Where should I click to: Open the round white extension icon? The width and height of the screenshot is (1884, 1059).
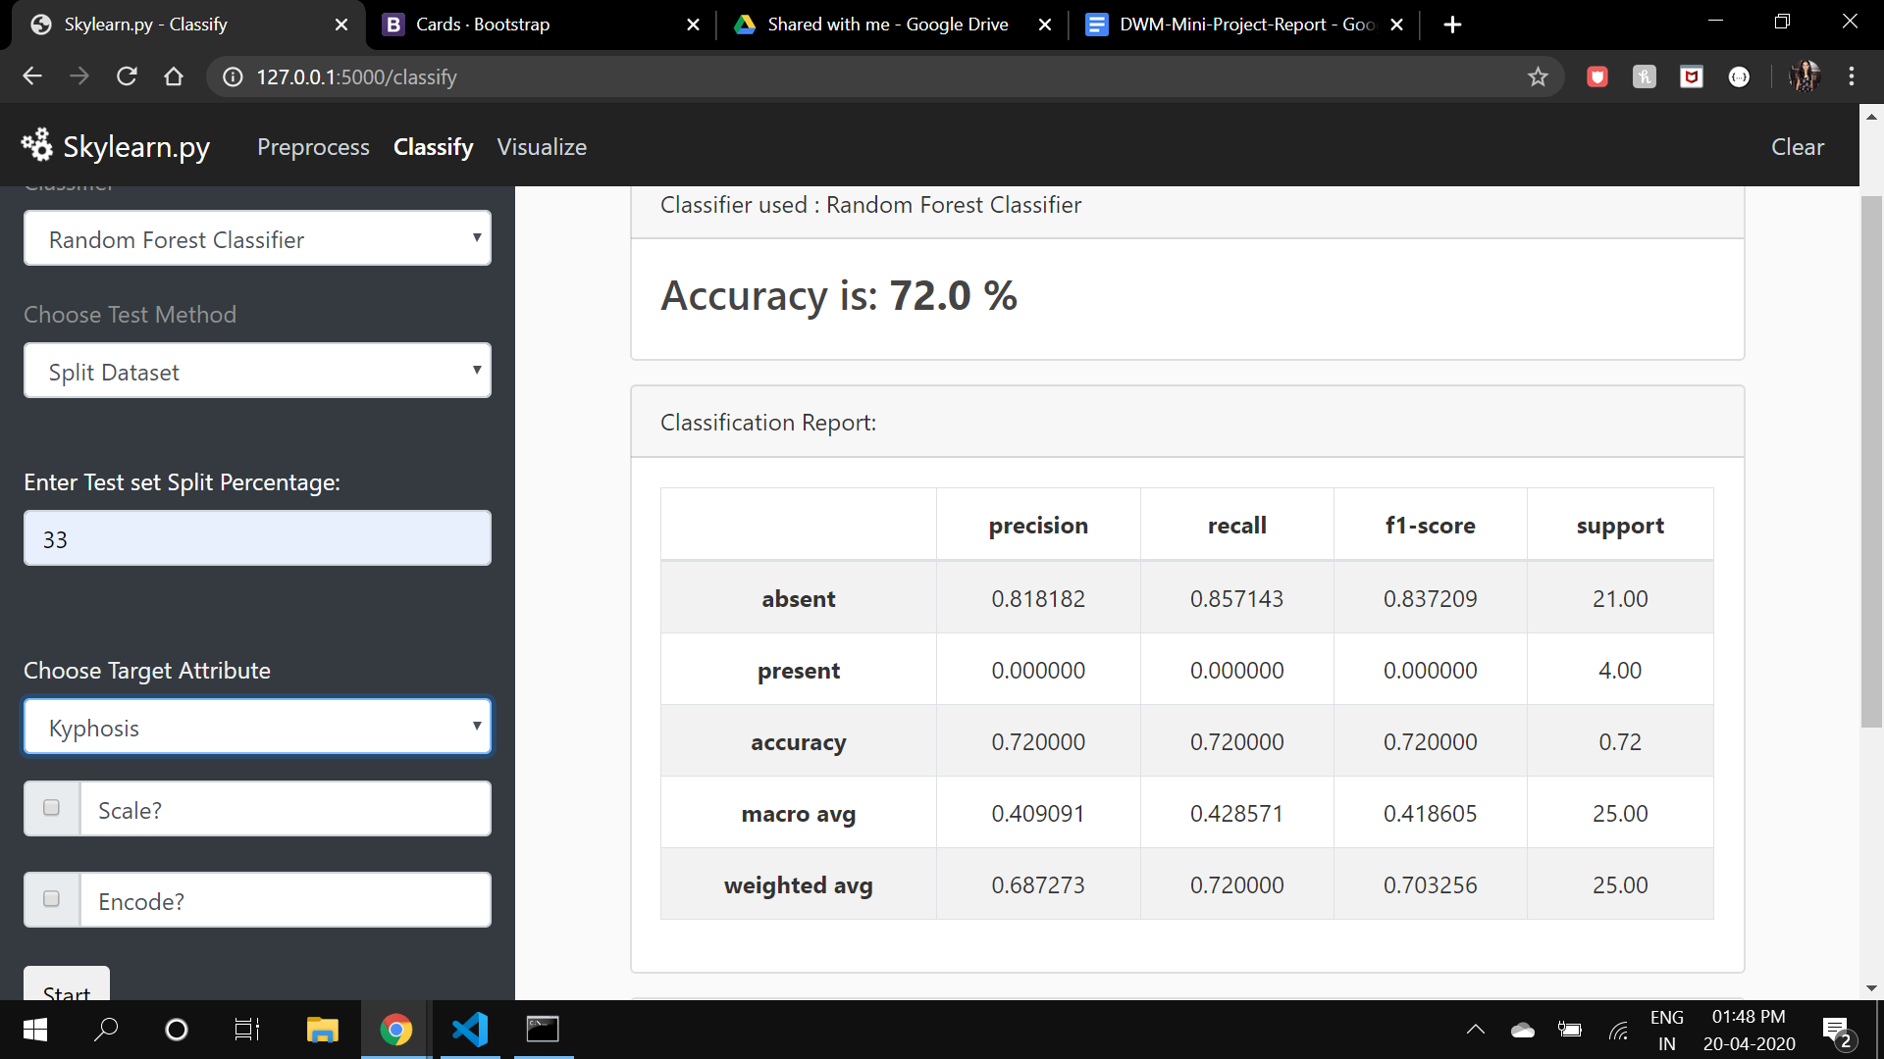[x=1739, y=76]
